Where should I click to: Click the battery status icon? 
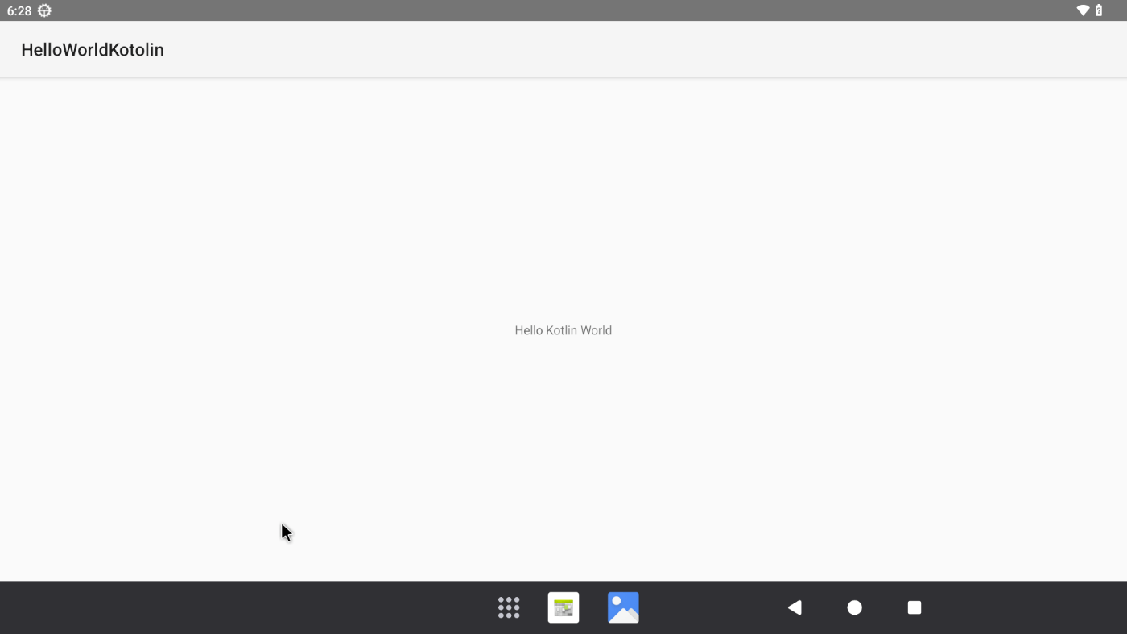(1099, 10)
